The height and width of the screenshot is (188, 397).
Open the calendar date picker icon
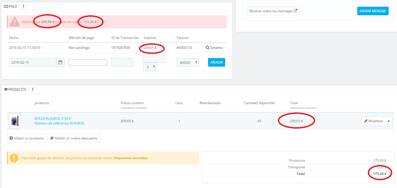point(60,62)
